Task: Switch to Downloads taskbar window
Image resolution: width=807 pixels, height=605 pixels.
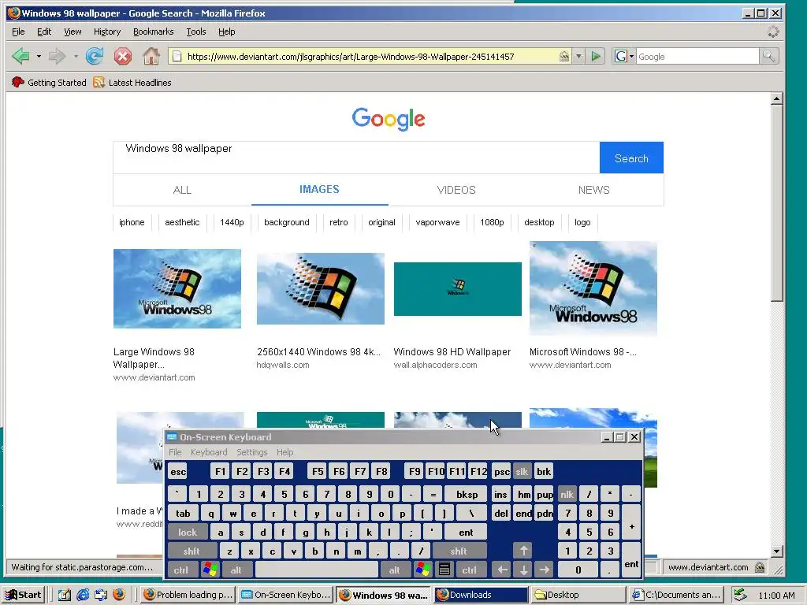Action: (481, 595)
